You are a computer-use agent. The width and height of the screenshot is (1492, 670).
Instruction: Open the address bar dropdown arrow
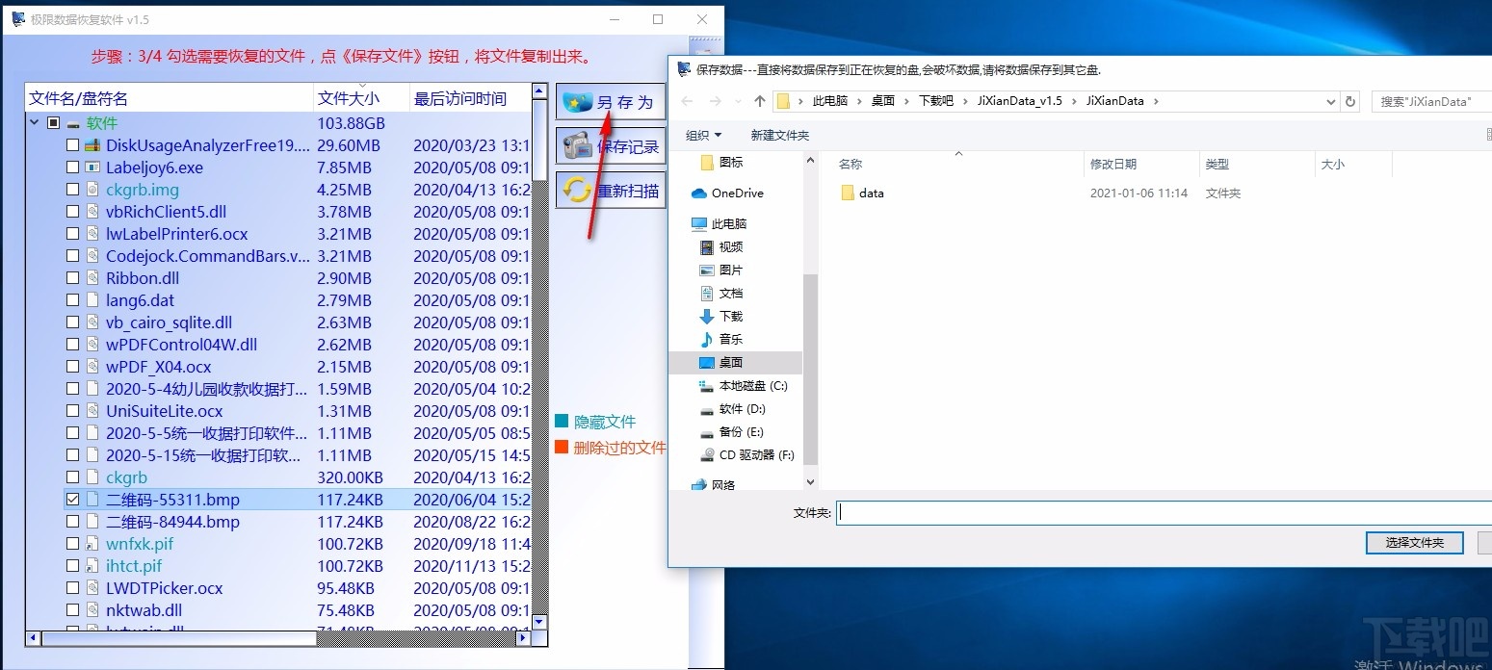1331,100
